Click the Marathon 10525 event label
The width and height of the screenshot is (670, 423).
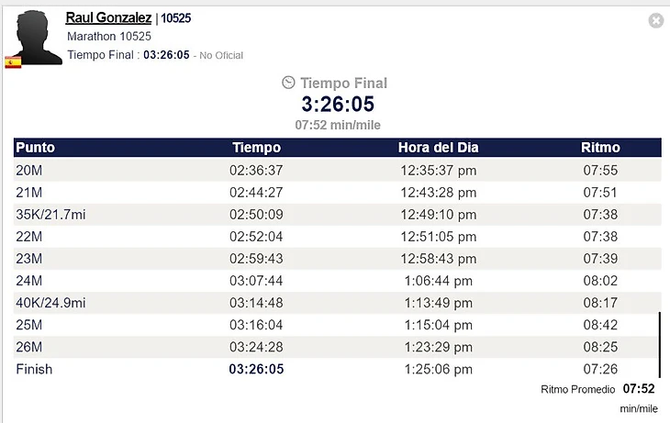(109, 37)
